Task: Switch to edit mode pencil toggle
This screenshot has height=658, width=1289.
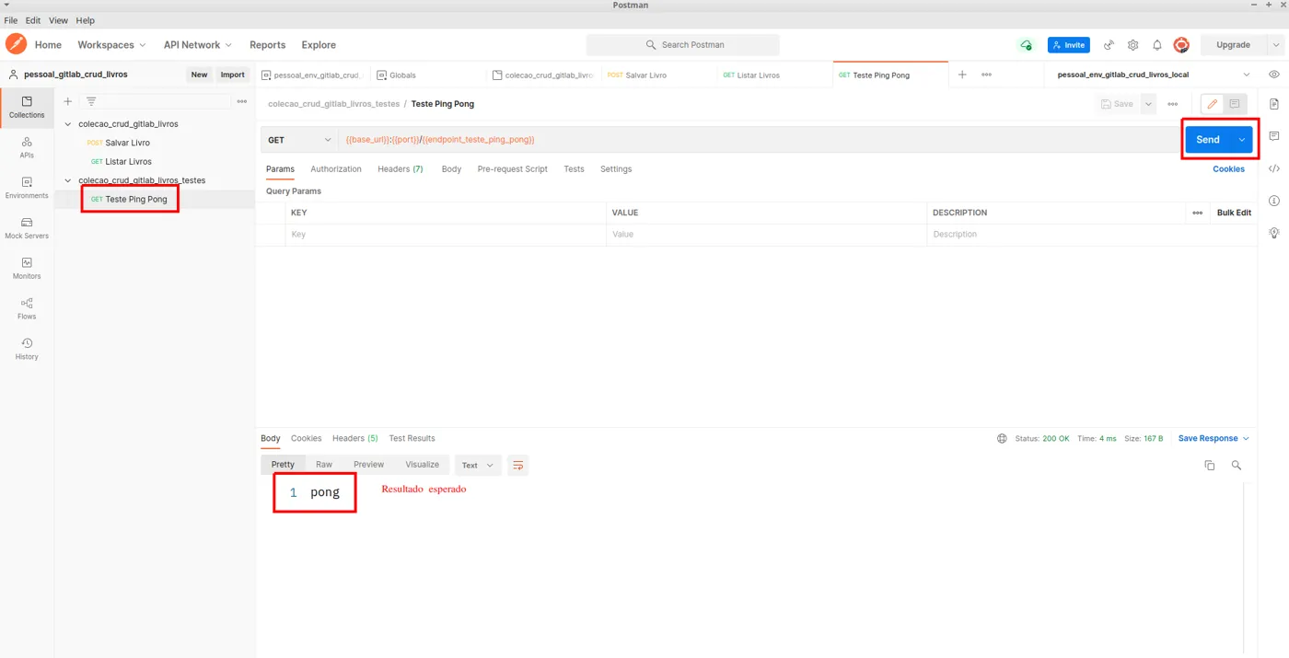Action: (x=1213, y=104)
